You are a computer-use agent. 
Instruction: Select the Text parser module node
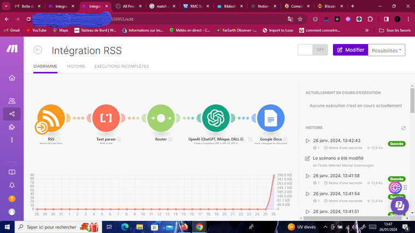tap(106, 118)
